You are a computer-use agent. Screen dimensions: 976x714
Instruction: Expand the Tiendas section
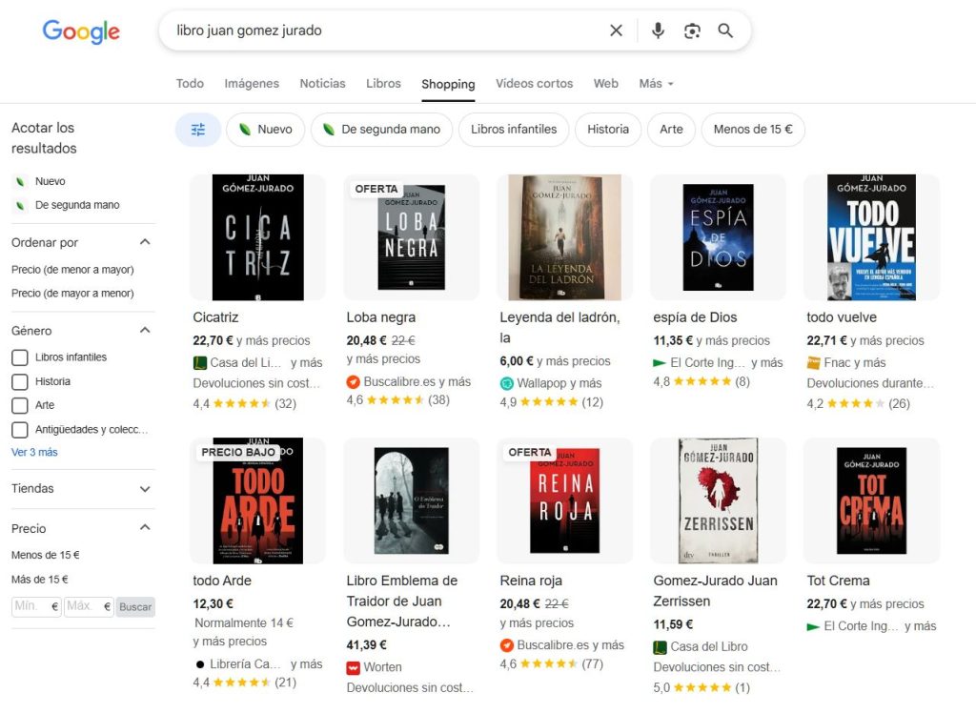(145, 489)
